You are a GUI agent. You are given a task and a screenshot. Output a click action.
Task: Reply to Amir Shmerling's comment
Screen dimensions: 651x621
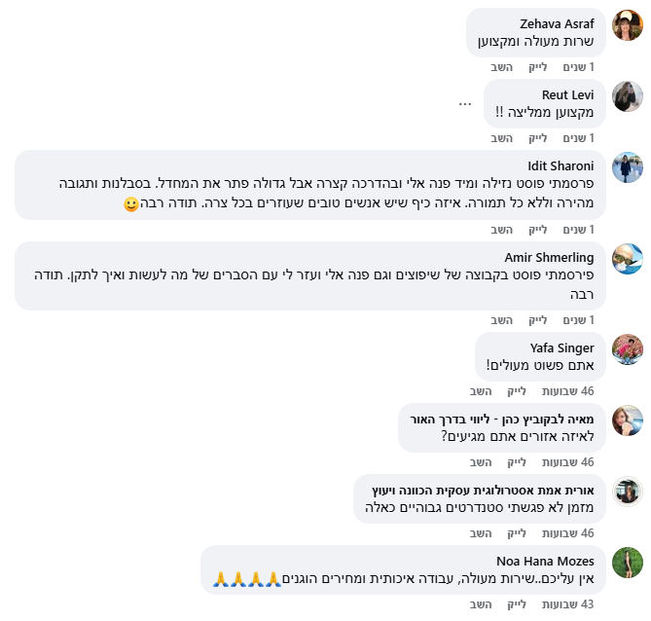pyautogui.click(x=502, y=320)
